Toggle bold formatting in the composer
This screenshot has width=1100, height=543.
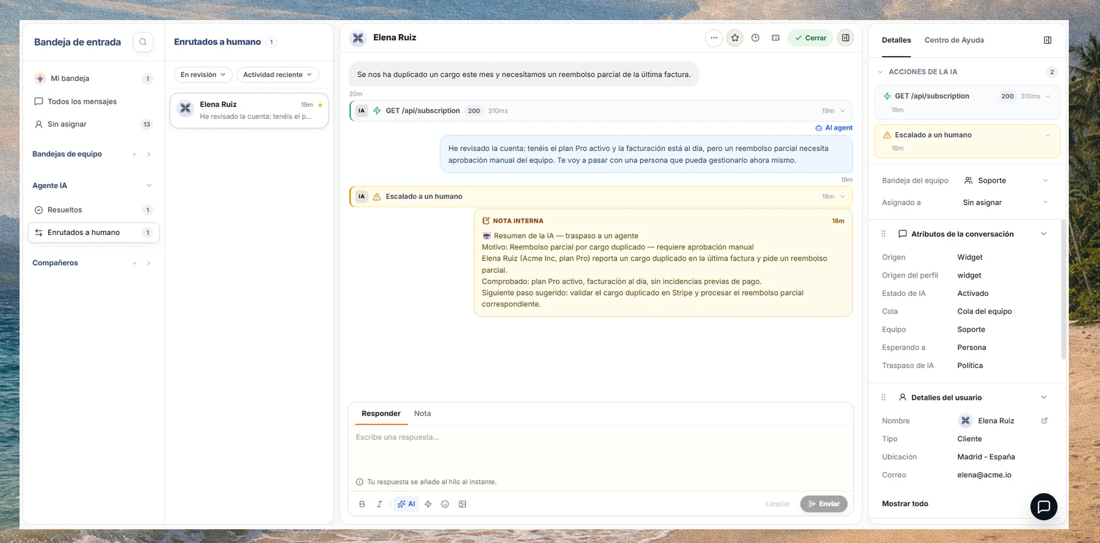tap(362, 504)
